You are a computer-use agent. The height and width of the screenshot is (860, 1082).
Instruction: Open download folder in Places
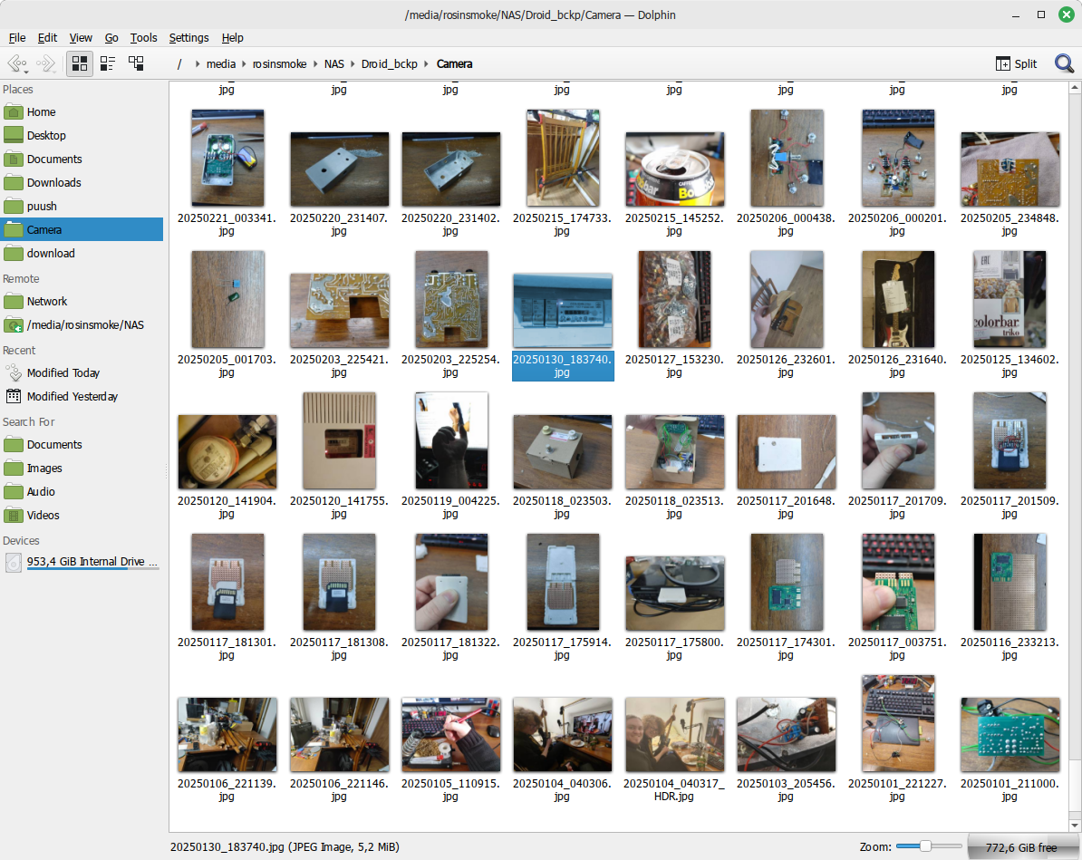pos(82,254)
